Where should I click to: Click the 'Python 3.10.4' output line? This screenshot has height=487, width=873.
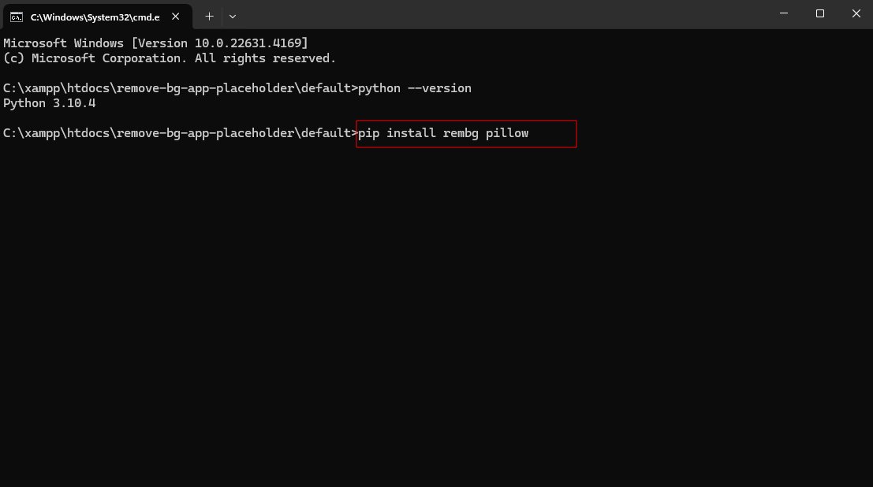point(50,103)
